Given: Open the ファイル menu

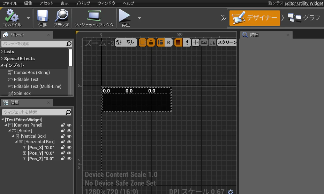Looking at the screenshot, I should (10, 3).
